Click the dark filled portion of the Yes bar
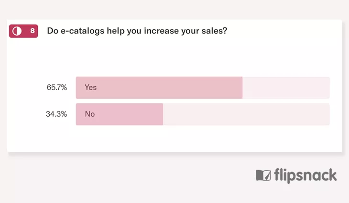349x203 pixels. tap(159, 88)
